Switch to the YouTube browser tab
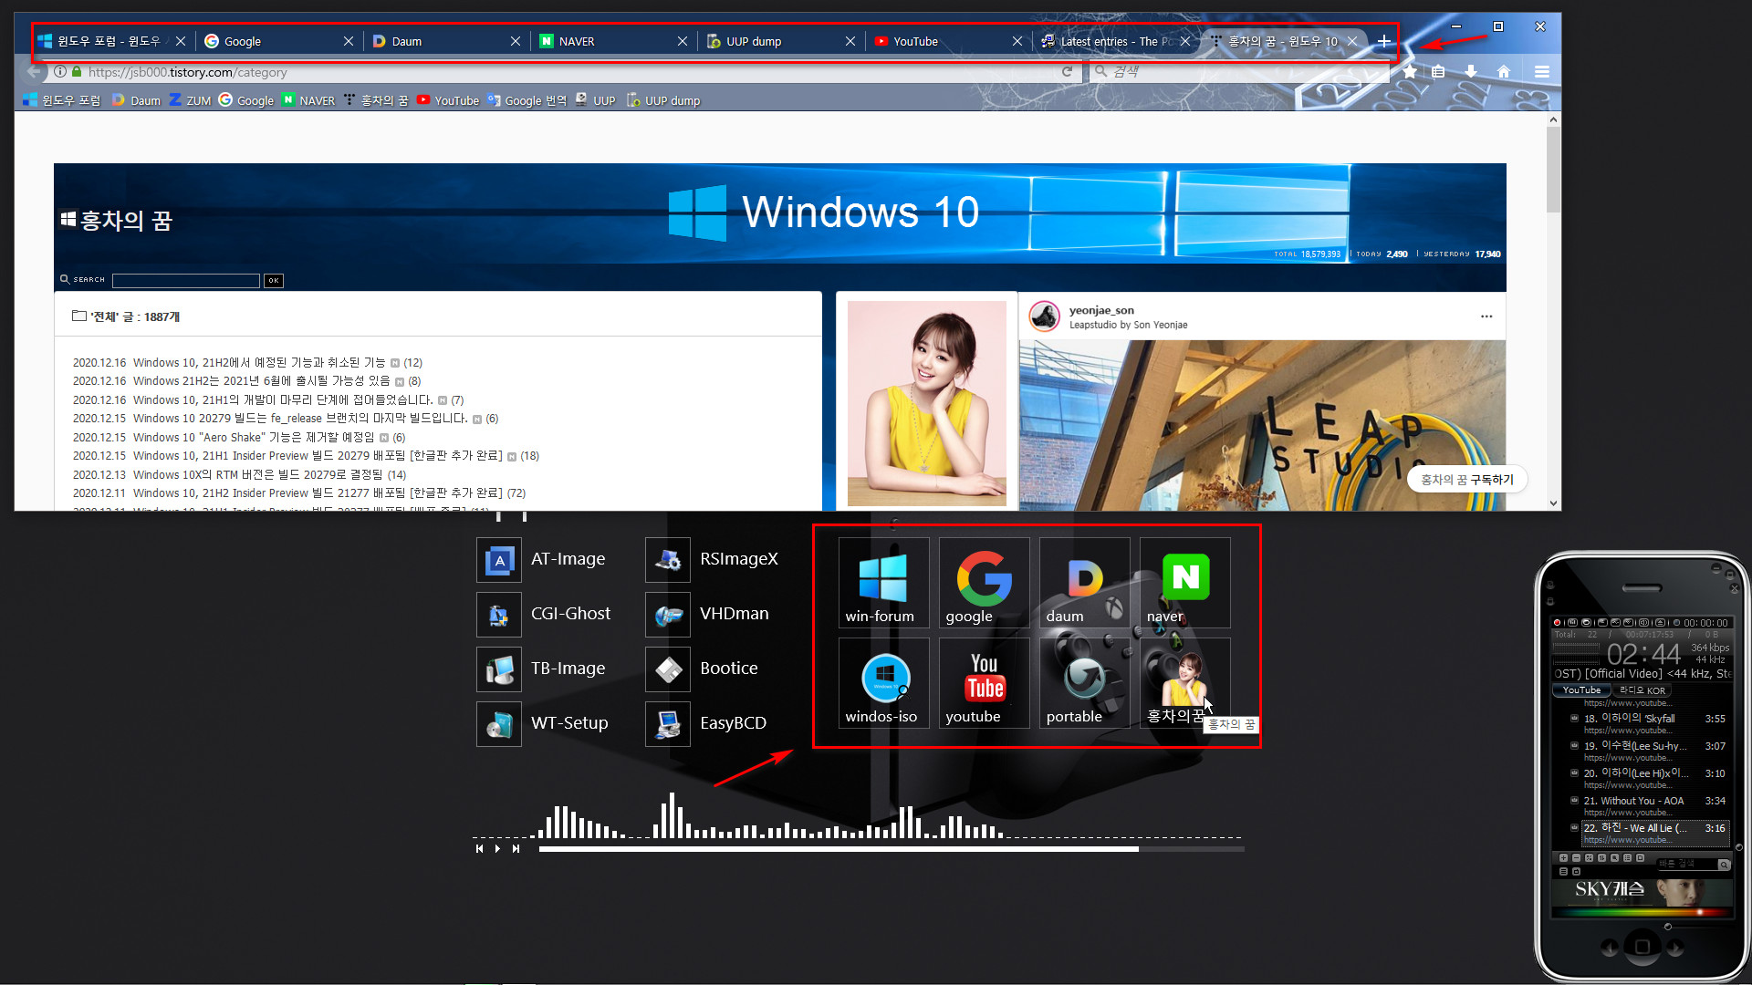This screenshot has width=1752, height=985. [x=948, y=41]
